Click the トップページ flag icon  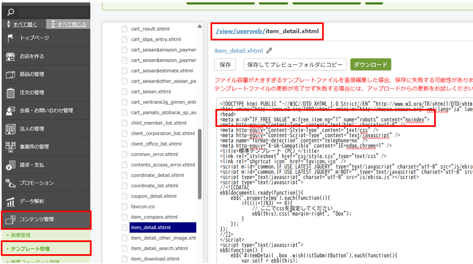click(x=11, y=38)
